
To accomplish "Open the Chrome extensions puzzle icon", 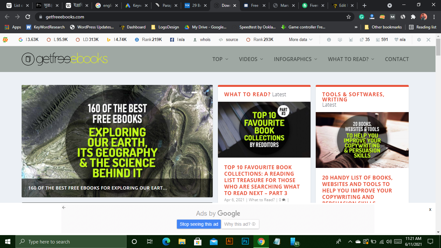I will (x=413, y=17).
